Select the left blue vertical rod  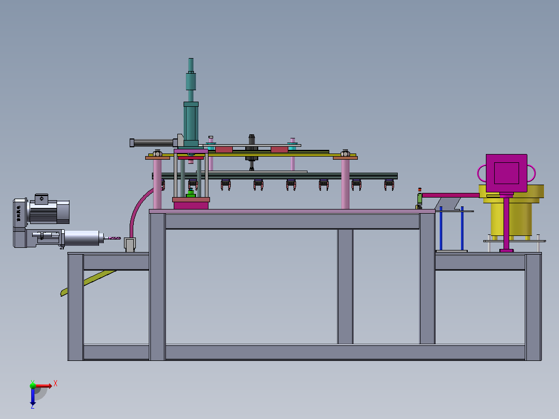pyautogui.click(x=441, y=228)
